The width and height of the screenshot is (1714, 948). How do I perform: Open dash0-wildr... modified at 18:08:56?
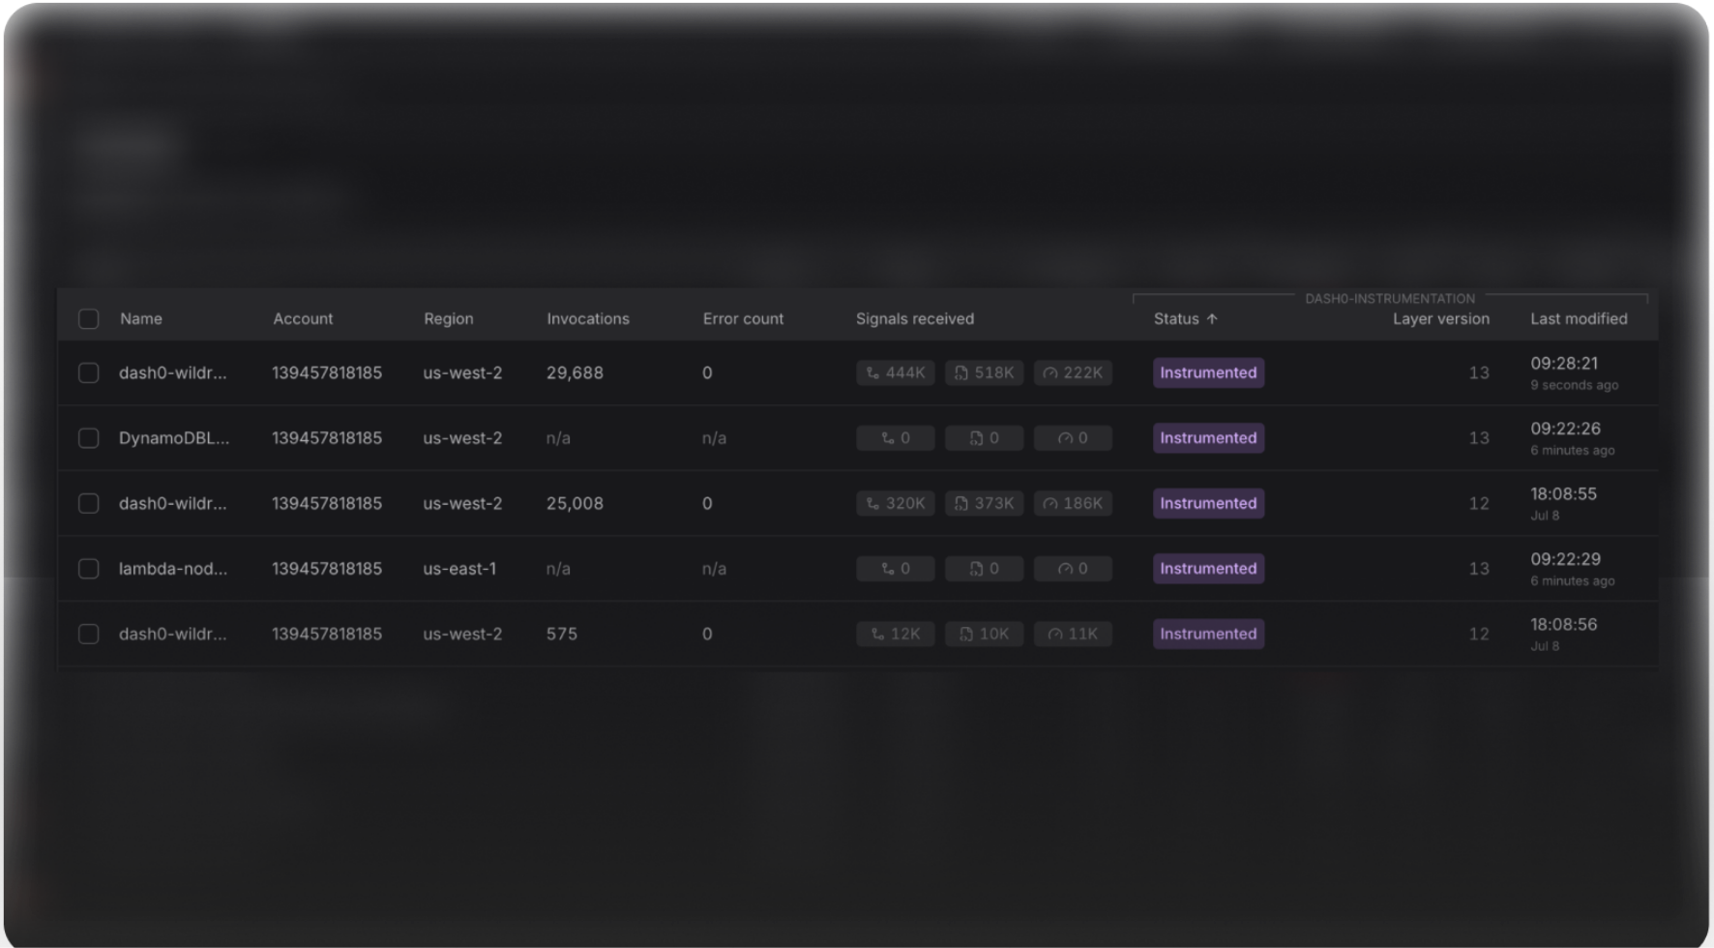(173, 635)
